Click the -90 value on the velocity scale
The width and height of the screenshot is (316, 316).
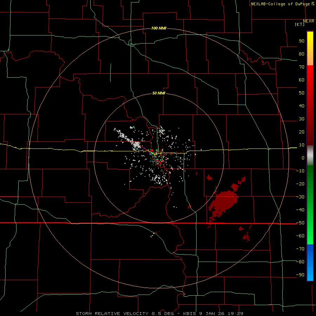tap(300, 275)
